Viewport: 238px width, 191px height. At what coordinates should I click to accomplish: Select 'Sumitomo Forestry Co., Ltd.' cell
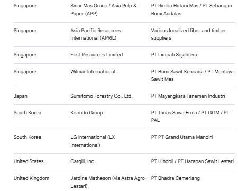pos(102,96)
